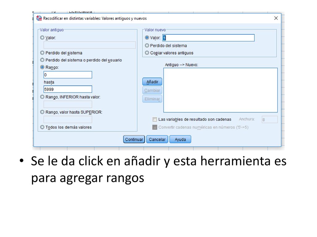Click the 'valor hasta SUPERIOR' input field
This screenshot has width=317, height=237.
(x=68, y=119)
